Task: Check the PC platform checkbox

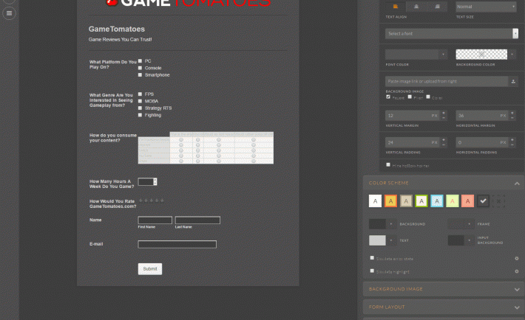Action: click(x=140, y=61)
